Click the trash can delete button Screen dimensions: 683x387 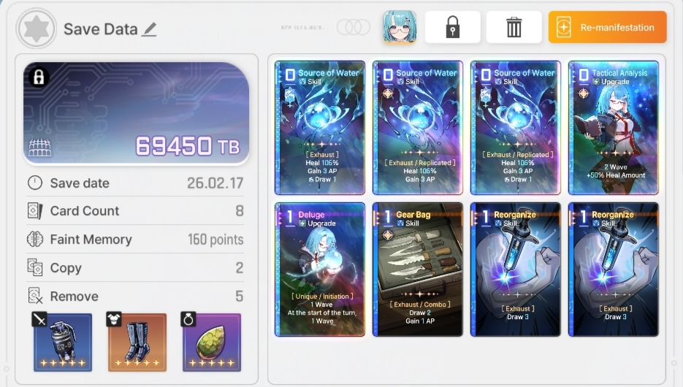pos(514,27)
